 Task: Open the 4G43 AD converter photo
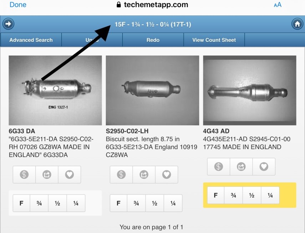click(249, 90)
